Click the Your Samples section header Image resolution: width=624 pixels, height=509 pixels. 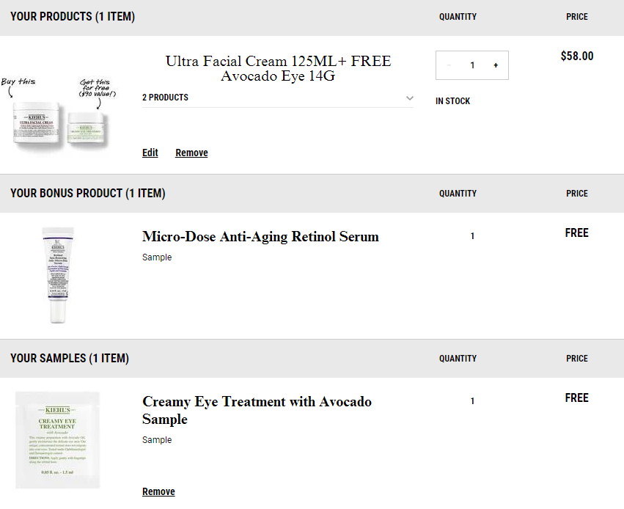coord(70,359)
